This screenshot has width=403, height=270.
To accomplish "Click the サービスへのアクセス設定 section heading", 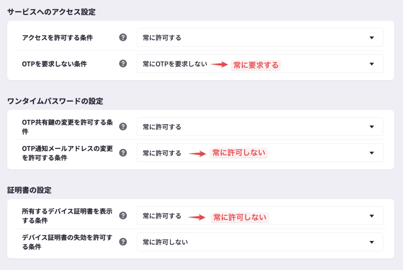I will coord(52,12).
